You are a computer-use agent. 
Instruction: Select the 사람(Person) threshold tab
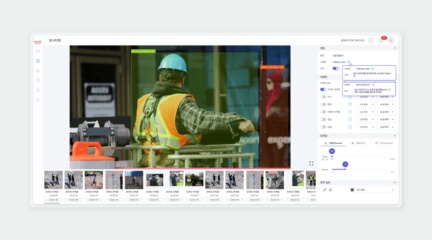pyautogui.click(x=333, y=143)
